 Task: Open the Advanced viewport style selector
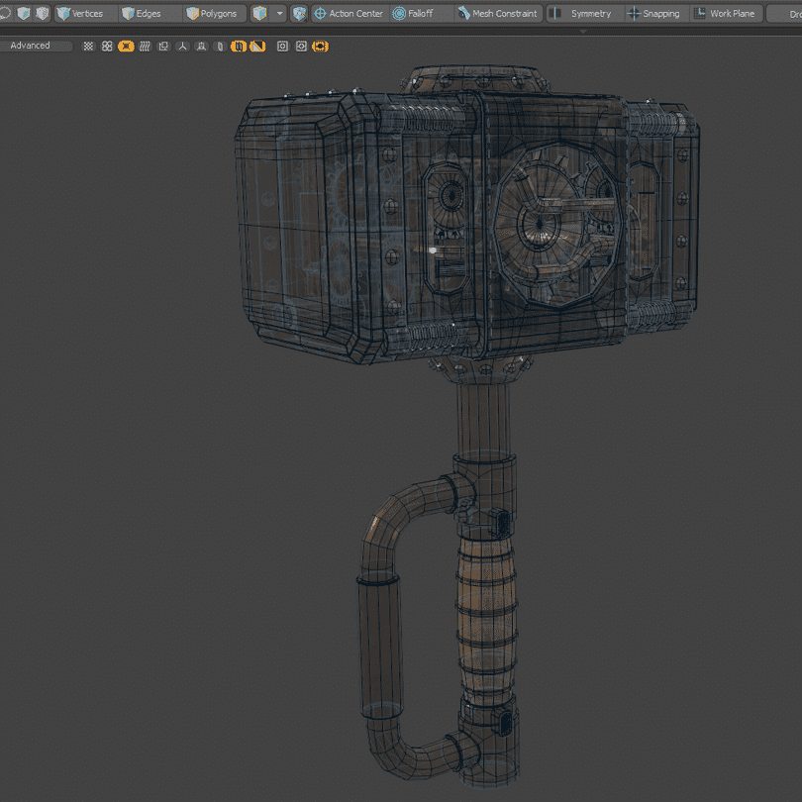coord(37,47)
